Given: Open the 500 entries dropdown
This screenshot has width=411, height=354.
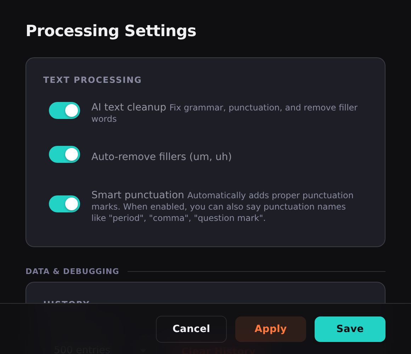Looking at the screenshot, I should 99,350.
